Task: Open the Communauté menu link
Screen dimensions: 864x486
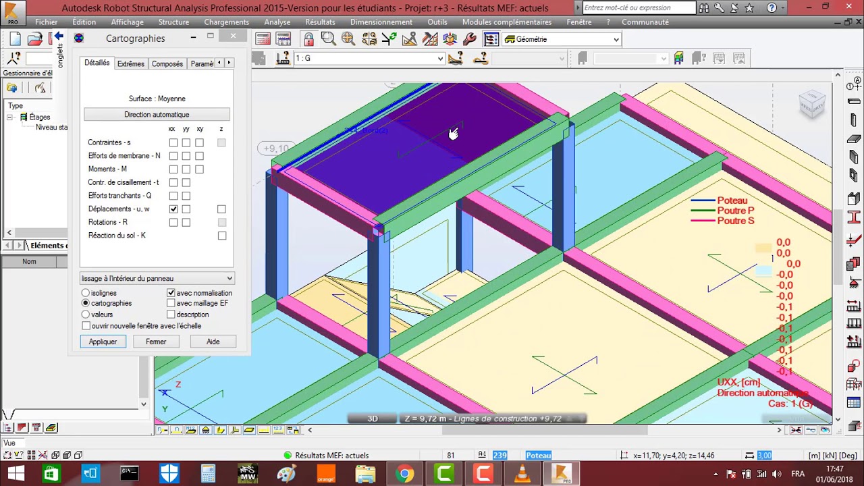Action: pyautogui.click(x=645, y=22)
